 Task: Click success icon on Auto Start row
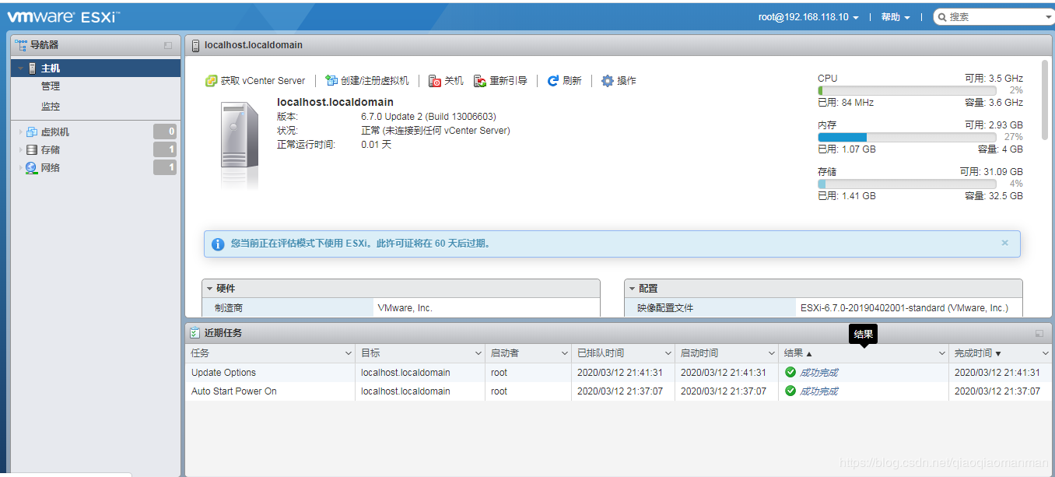coord(790,391)
